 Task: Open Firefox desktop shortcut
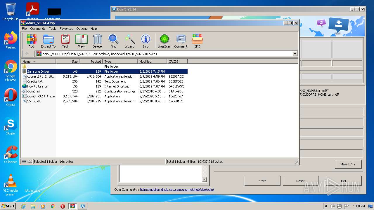[x=11, y=40]
